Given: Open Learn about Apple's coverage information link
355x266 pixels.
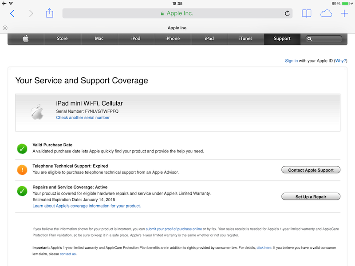Looking at the screenshot, I should point(87,206).
